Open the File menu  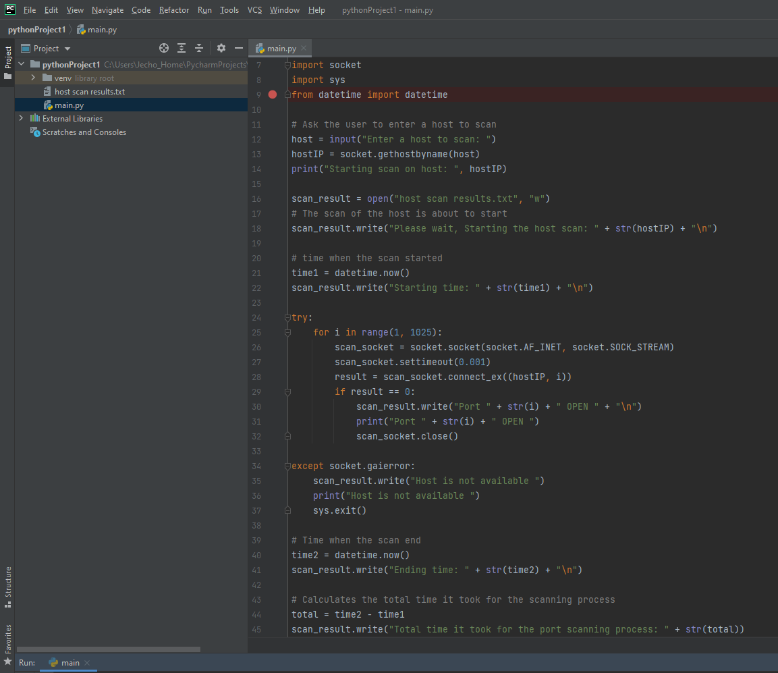29,10
